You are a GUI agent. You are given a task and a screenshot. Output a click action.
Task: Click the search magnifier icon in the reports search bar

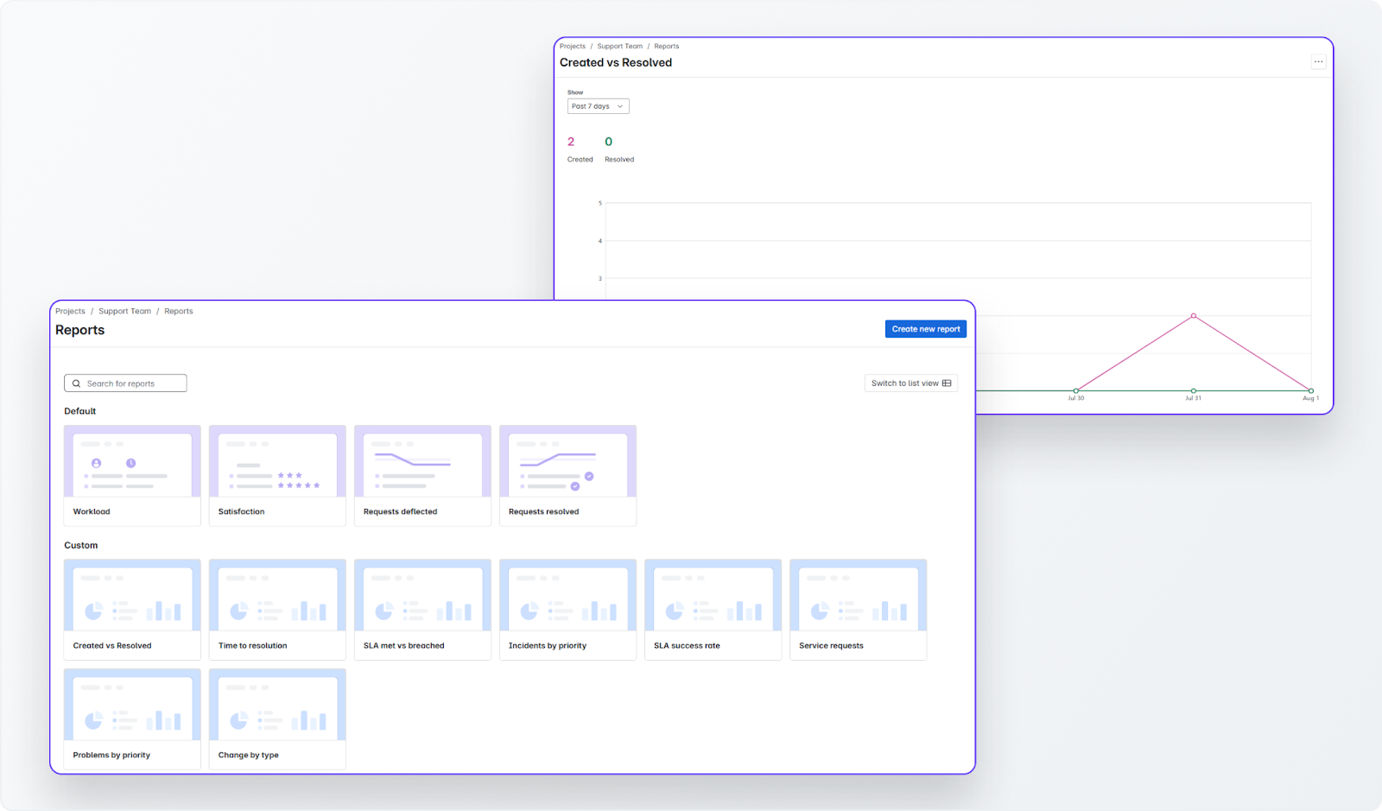coord(76,383)
